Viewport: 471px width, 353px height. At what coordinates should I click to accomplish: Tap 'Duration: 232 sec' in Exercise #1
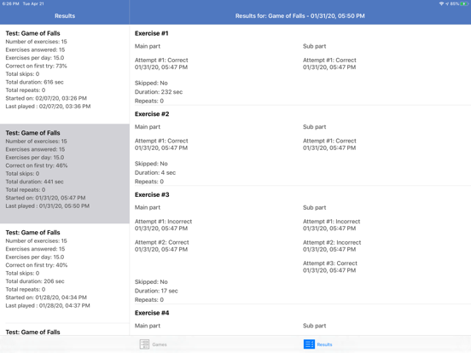[159, 92]
